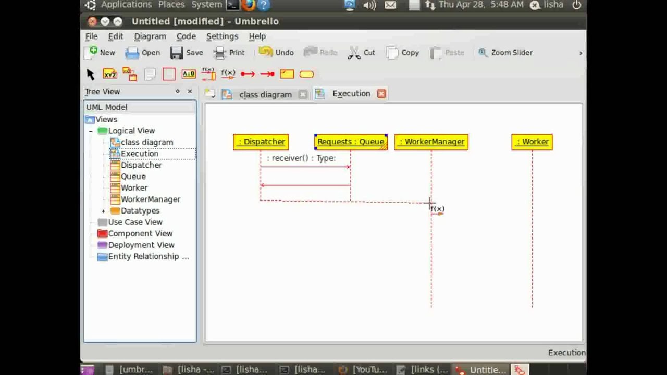Expand the Datatypes folder
Viewport: 667px width, 375px height.
tap(103, 211)
